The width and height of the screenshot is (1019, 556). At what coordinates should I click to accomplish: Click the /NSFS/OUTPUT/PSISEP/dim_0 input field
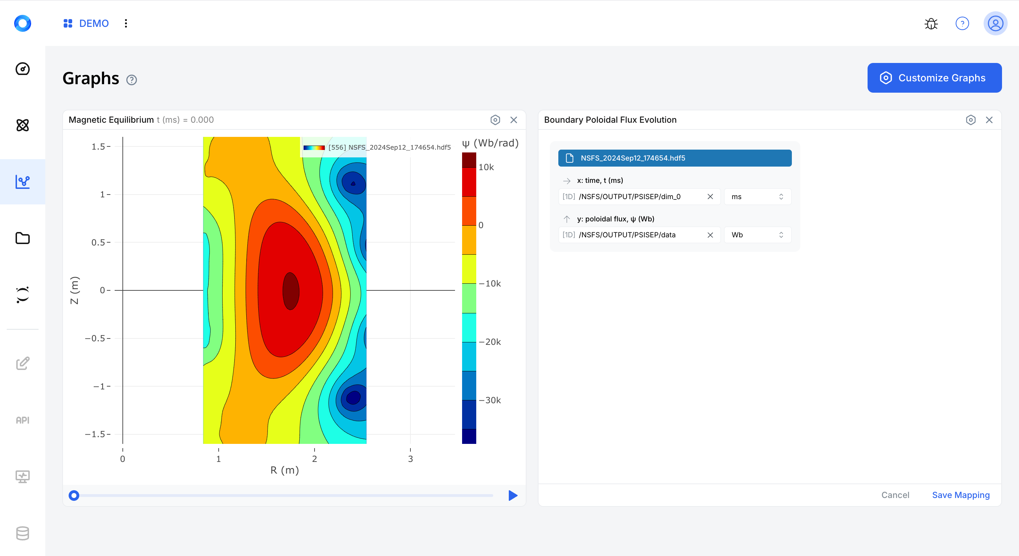639,197
